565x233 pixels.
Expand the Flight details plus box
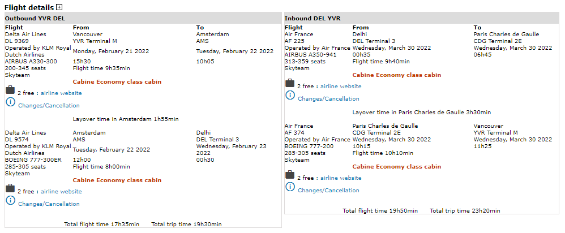(59, 7)
